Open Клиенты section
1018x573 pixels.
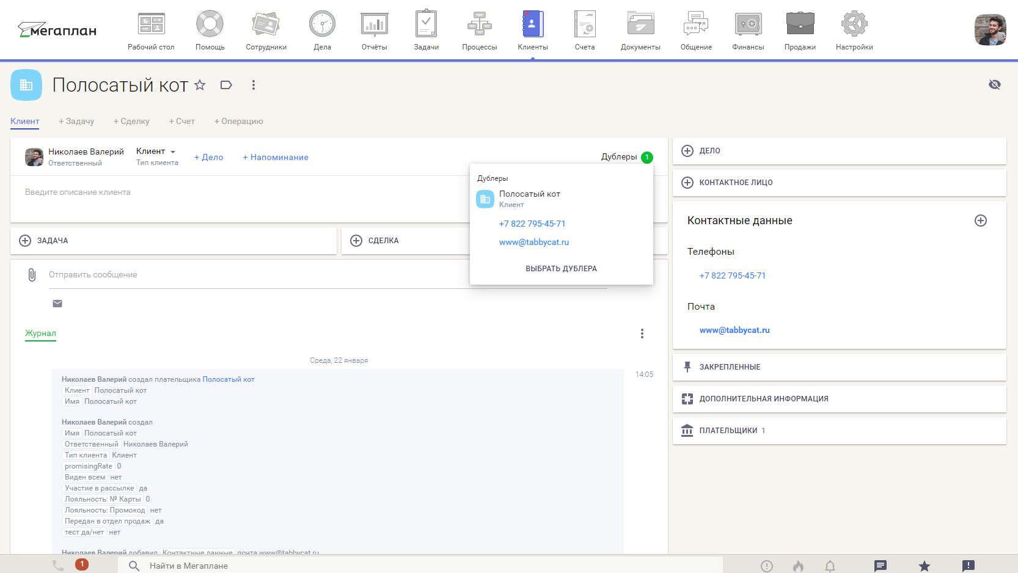coord(533,31)
